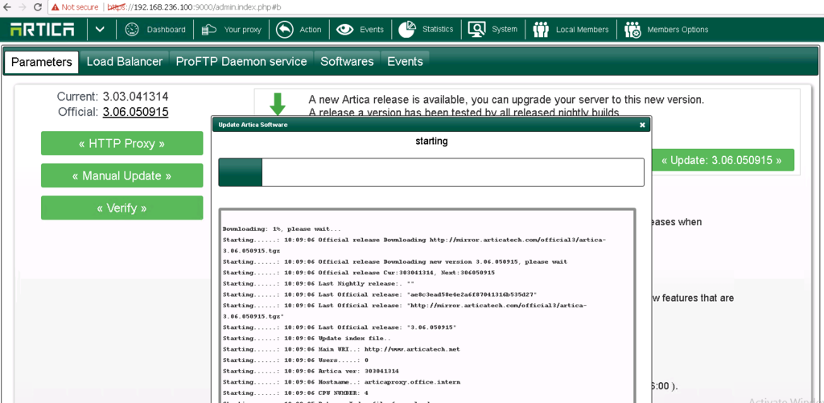Expand the chevron dropdown next to Artica logo

point(100,30)
